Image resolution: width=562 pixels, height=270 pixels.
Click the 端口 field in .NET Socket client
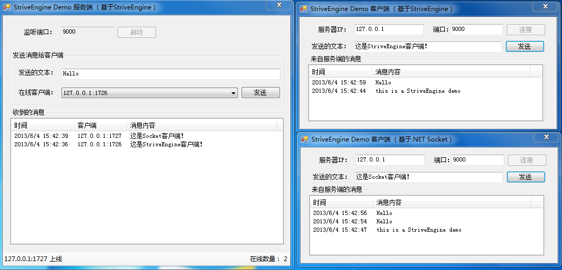pos(478,160)
